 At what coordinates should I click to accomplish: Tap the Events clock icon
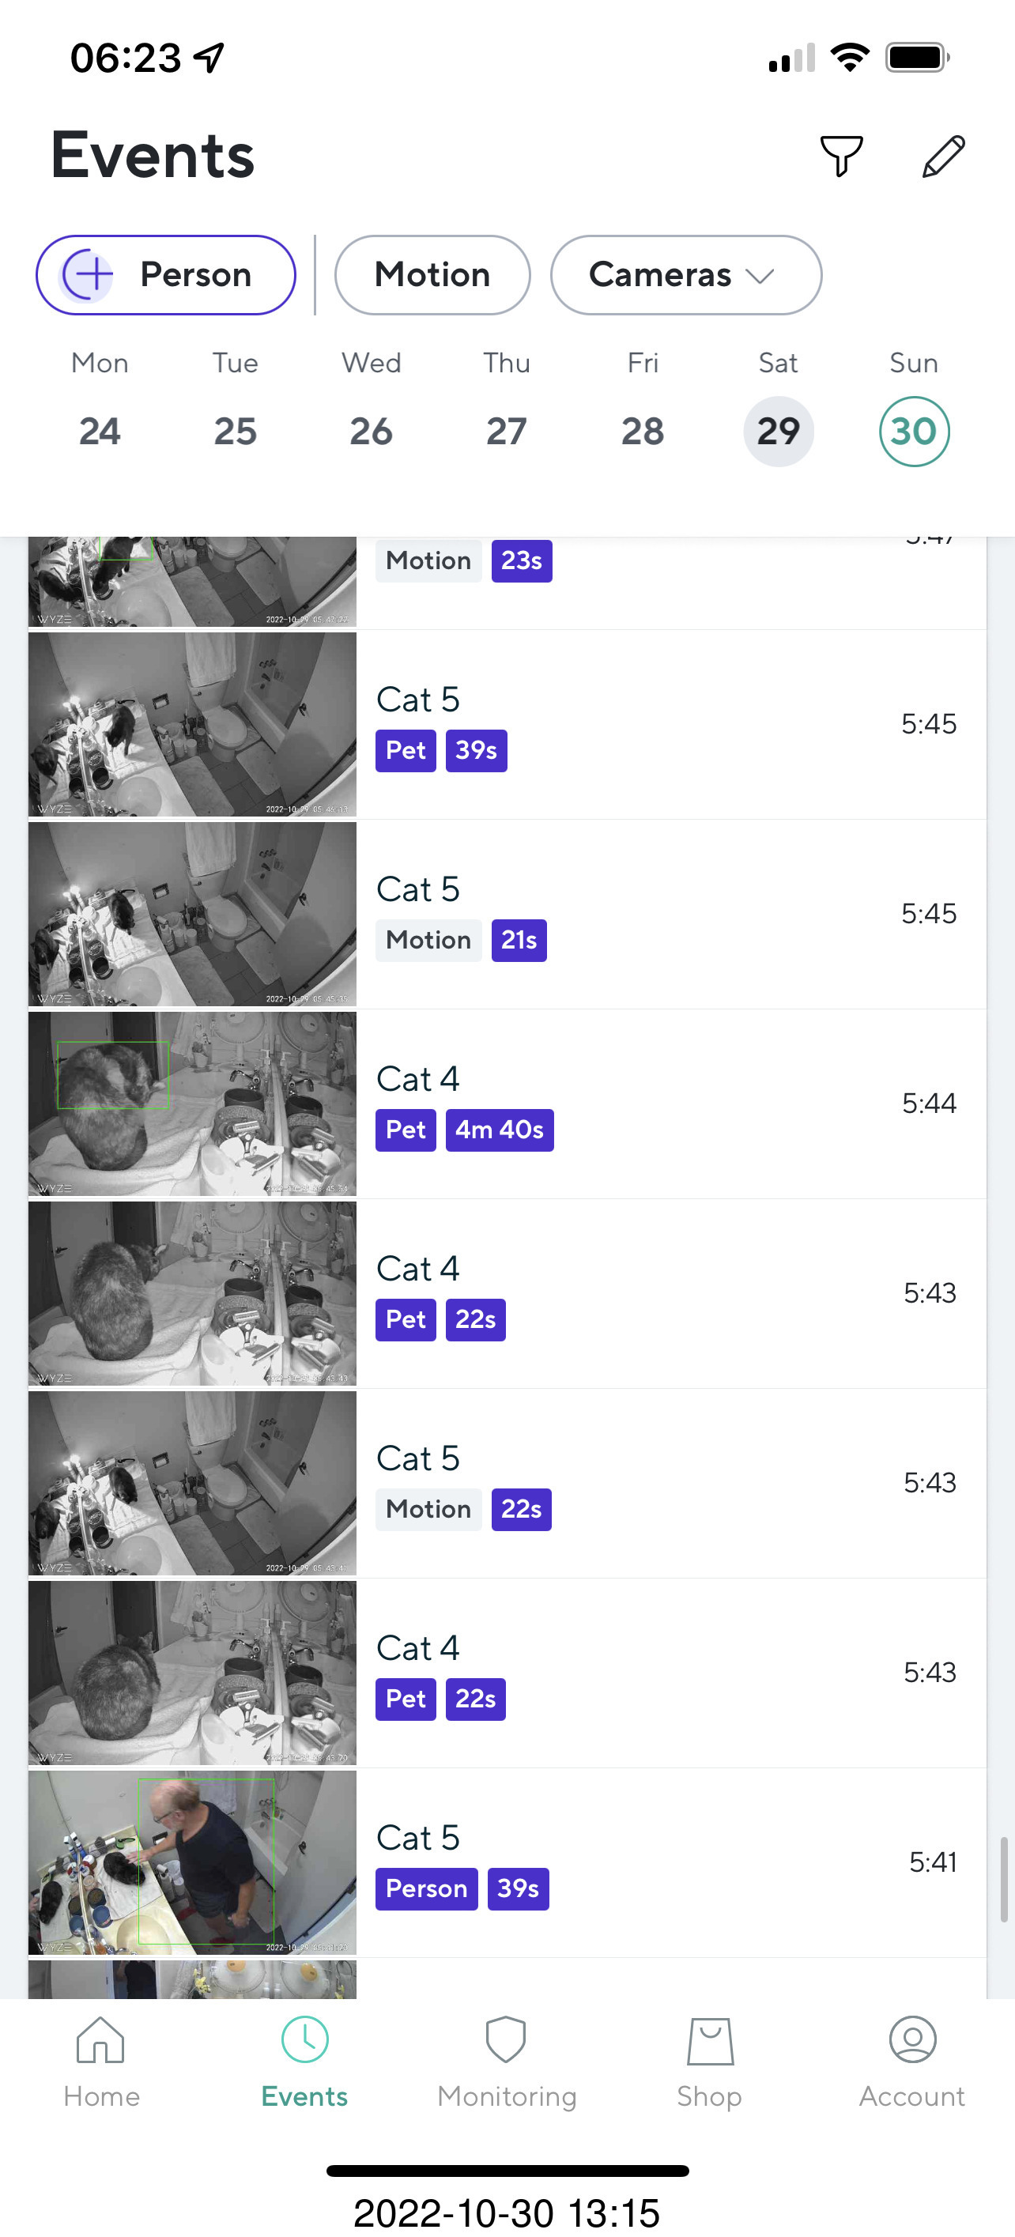304,2040
